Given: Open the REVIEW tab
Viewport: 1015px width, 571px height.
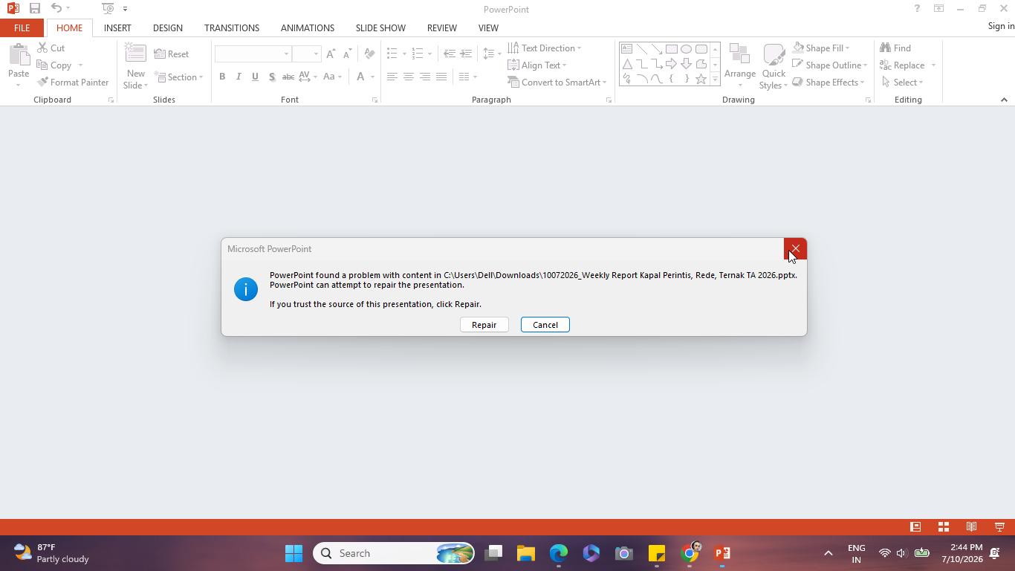Looking at the screenshot, I should [441, 28].
